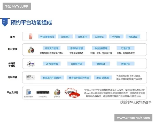Open the www.cnweb-aok.com watermark link

133,118
